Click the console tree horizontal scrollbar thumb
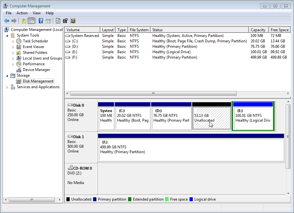The height and width of the screenshot is (213, 294). pos(32,200)
